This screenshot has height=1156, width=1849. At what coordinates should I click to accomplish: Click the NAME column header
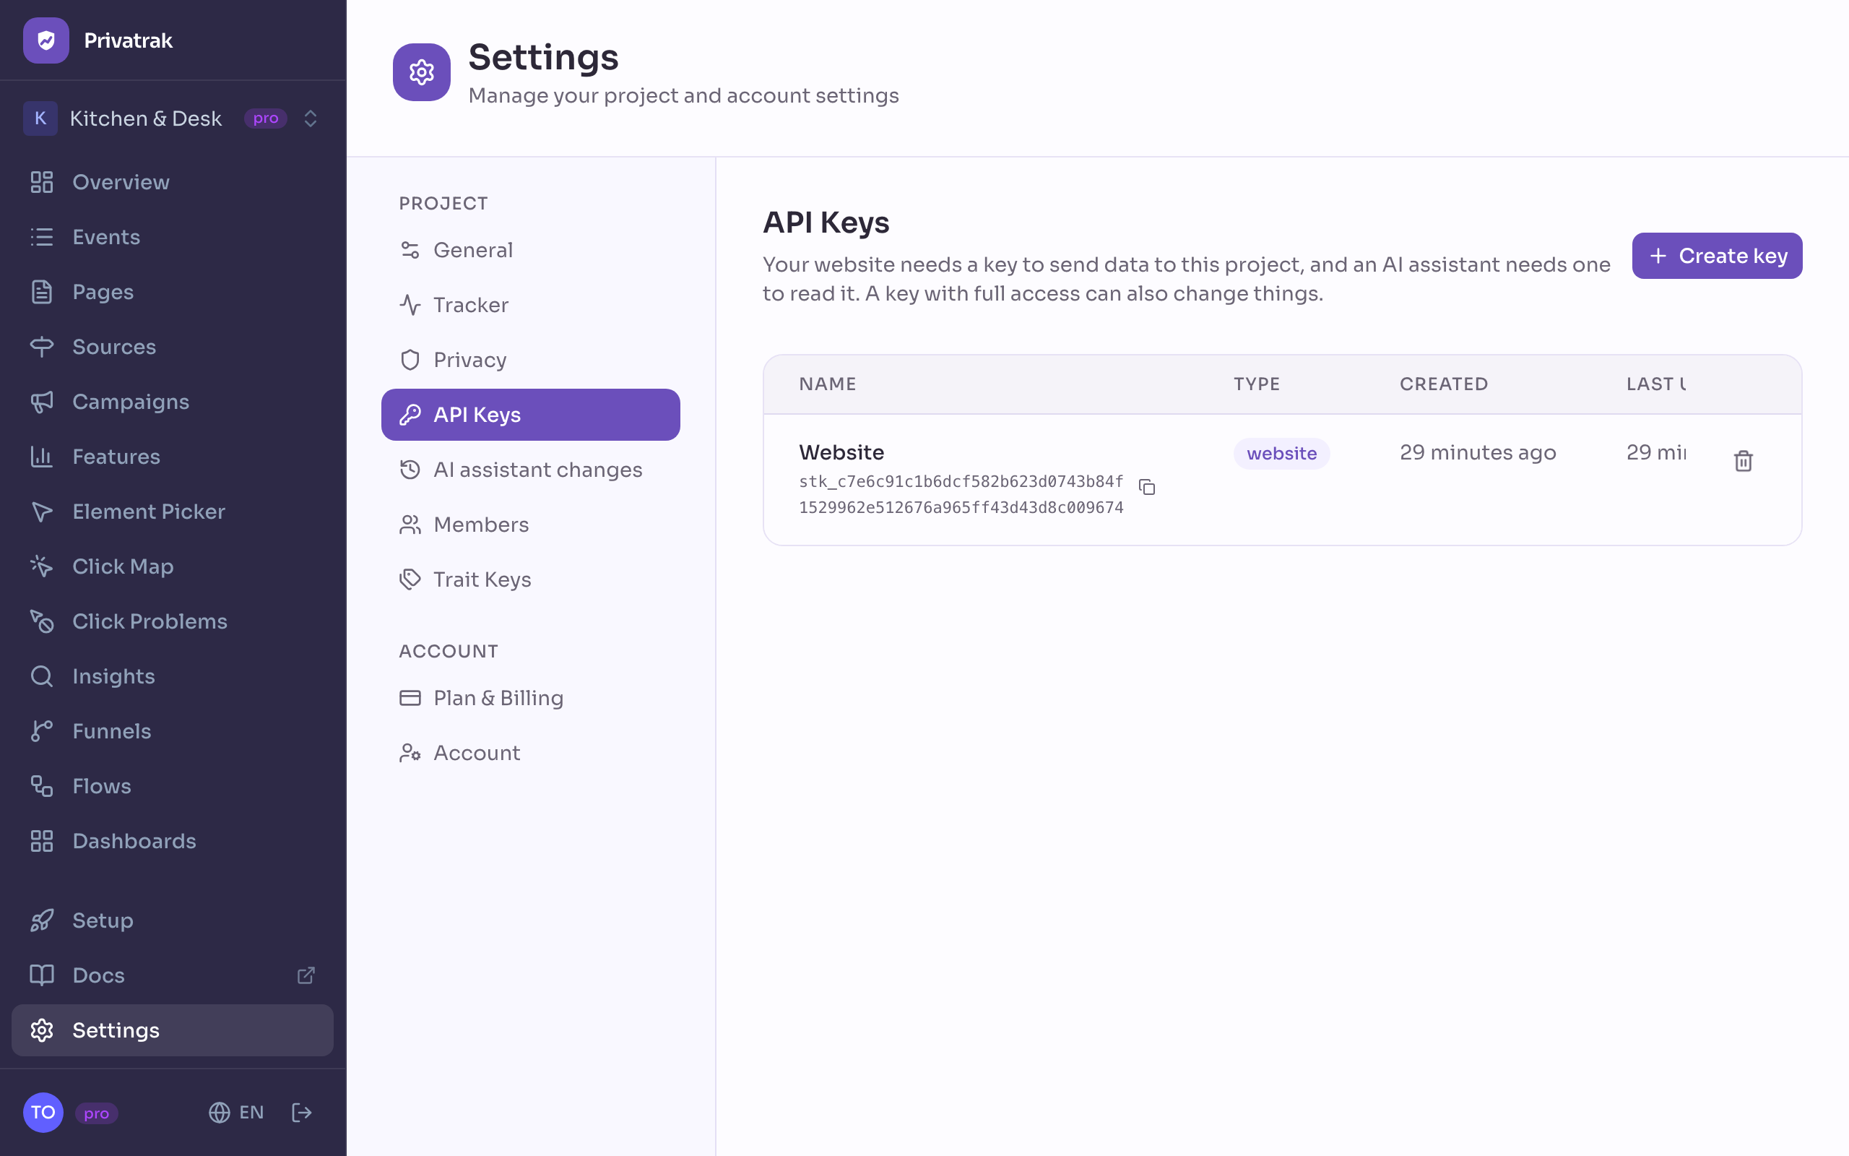point(828,384)
